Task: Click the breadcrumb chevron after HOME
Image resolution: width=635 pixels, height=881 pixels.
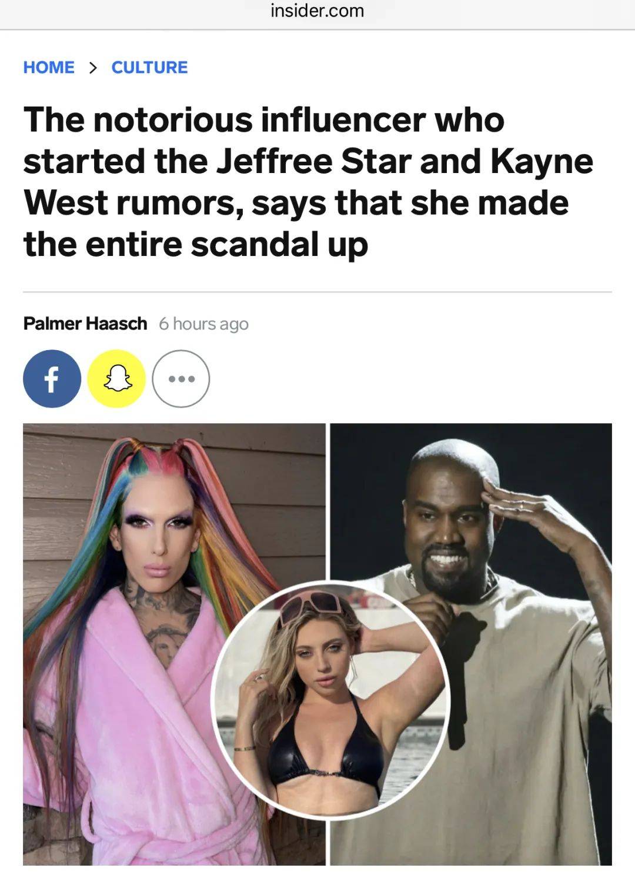Action: 93,68
